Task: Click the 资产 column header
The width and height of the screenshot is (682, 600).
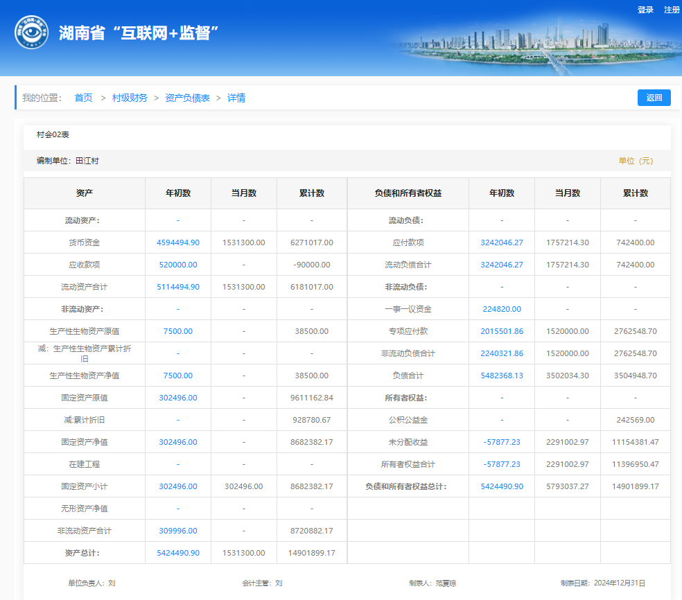Action: click(85, 193)
